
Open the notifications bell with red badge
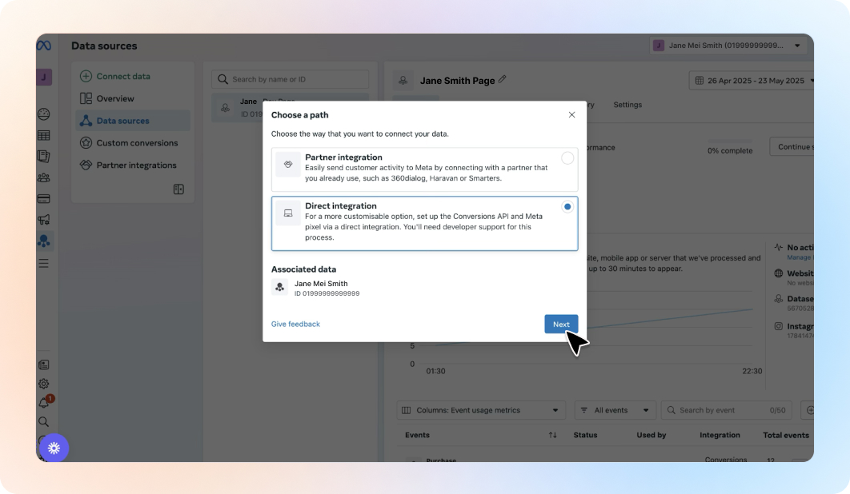pyautogui.click(x=45, y=402)
